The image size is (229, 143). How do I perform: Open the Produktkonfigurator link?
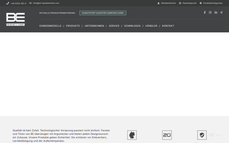[x=213, y=3]
